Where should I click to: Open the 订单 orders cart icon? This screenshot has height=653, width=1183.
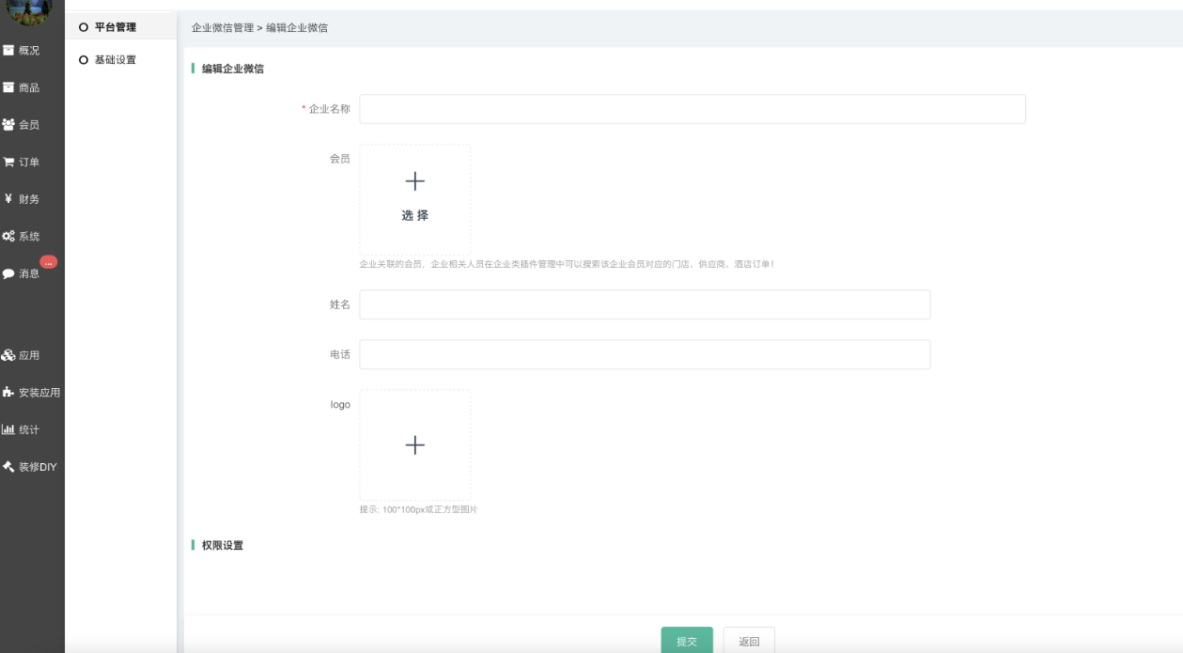click(8, 162)
